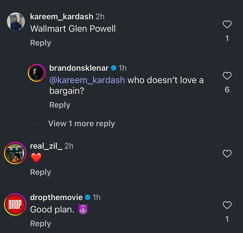Tap dropthemovie's blue verified badge
The image size is (243, 233).
(x=88, y=197)
